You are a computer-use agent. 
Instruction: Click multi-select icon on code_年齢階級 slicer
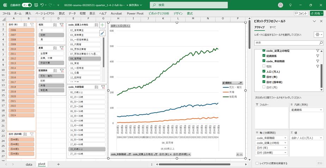click(x=96, y=87)
